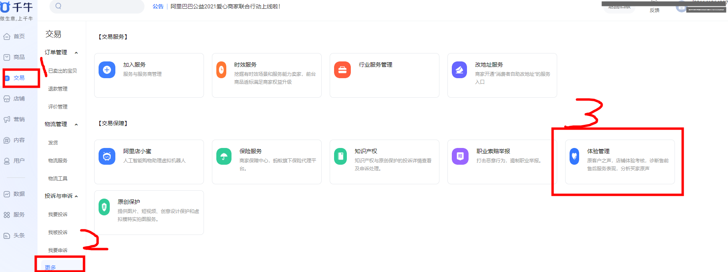Image resolution: width=728 pixels, height=272 pixels.
Task: Open 已卖出的宝贝 under order management
Action: 62,71
